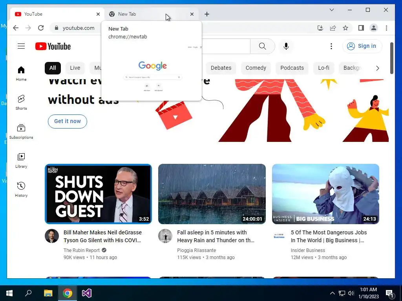
Task: Open the YouTube hamburger guide menu
Action: [21, 46]
